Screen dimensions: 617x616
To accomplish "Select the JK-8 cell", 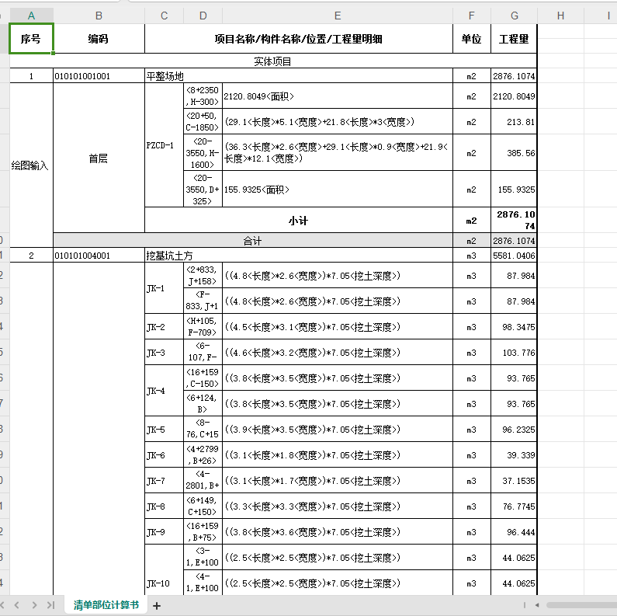I will [164, 506].
